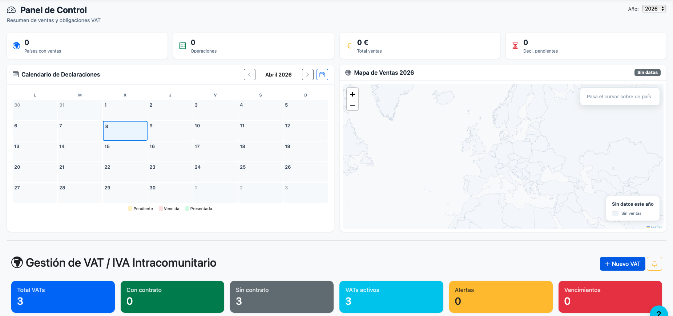Click the Vencida legend color swatch
This screenshot has width=673, height=316.
click(x=161, y=209)
